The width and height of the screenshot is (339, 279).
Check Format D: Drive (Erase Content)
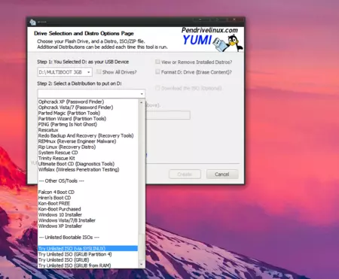[x=157, y=72]
